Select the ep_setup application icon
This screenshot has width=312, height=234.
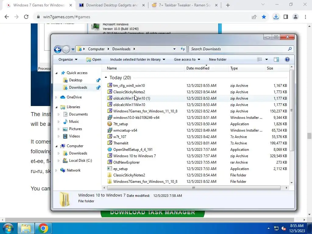click(110, 168)
